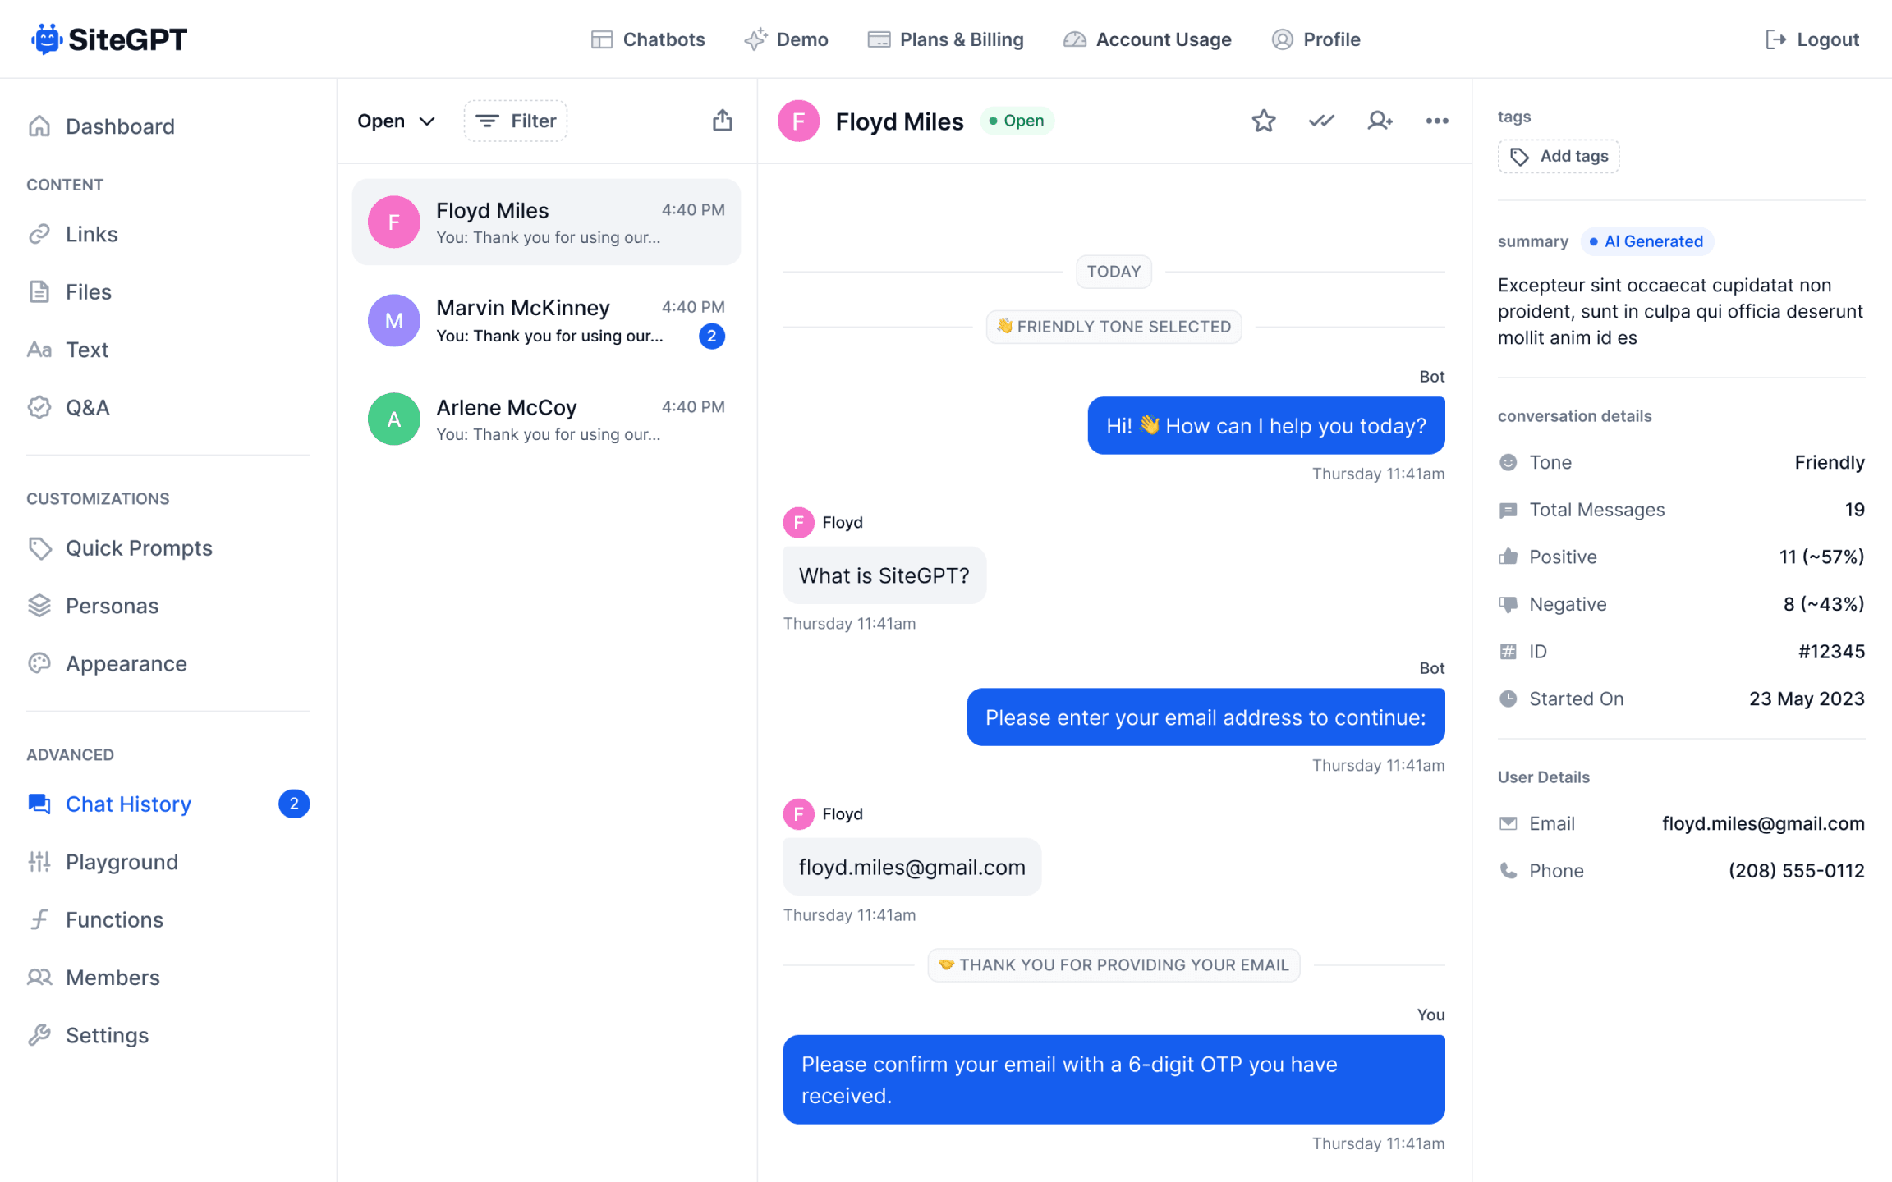Open the Filter conversations control

516,121
